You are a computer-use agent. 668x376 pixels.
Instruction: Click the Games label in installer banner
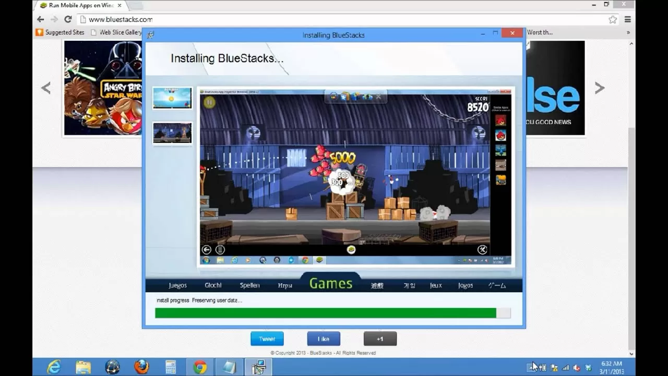pos(331,284)
